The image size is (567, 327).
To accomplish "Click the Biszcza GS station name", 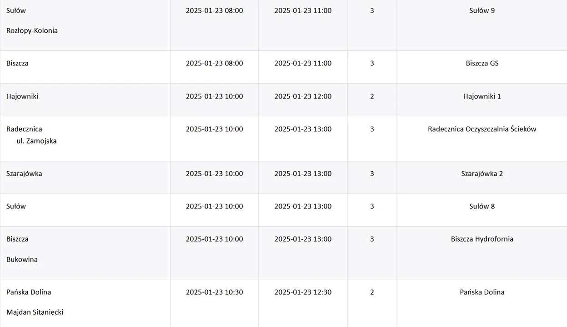I will (x=482, y=63).
